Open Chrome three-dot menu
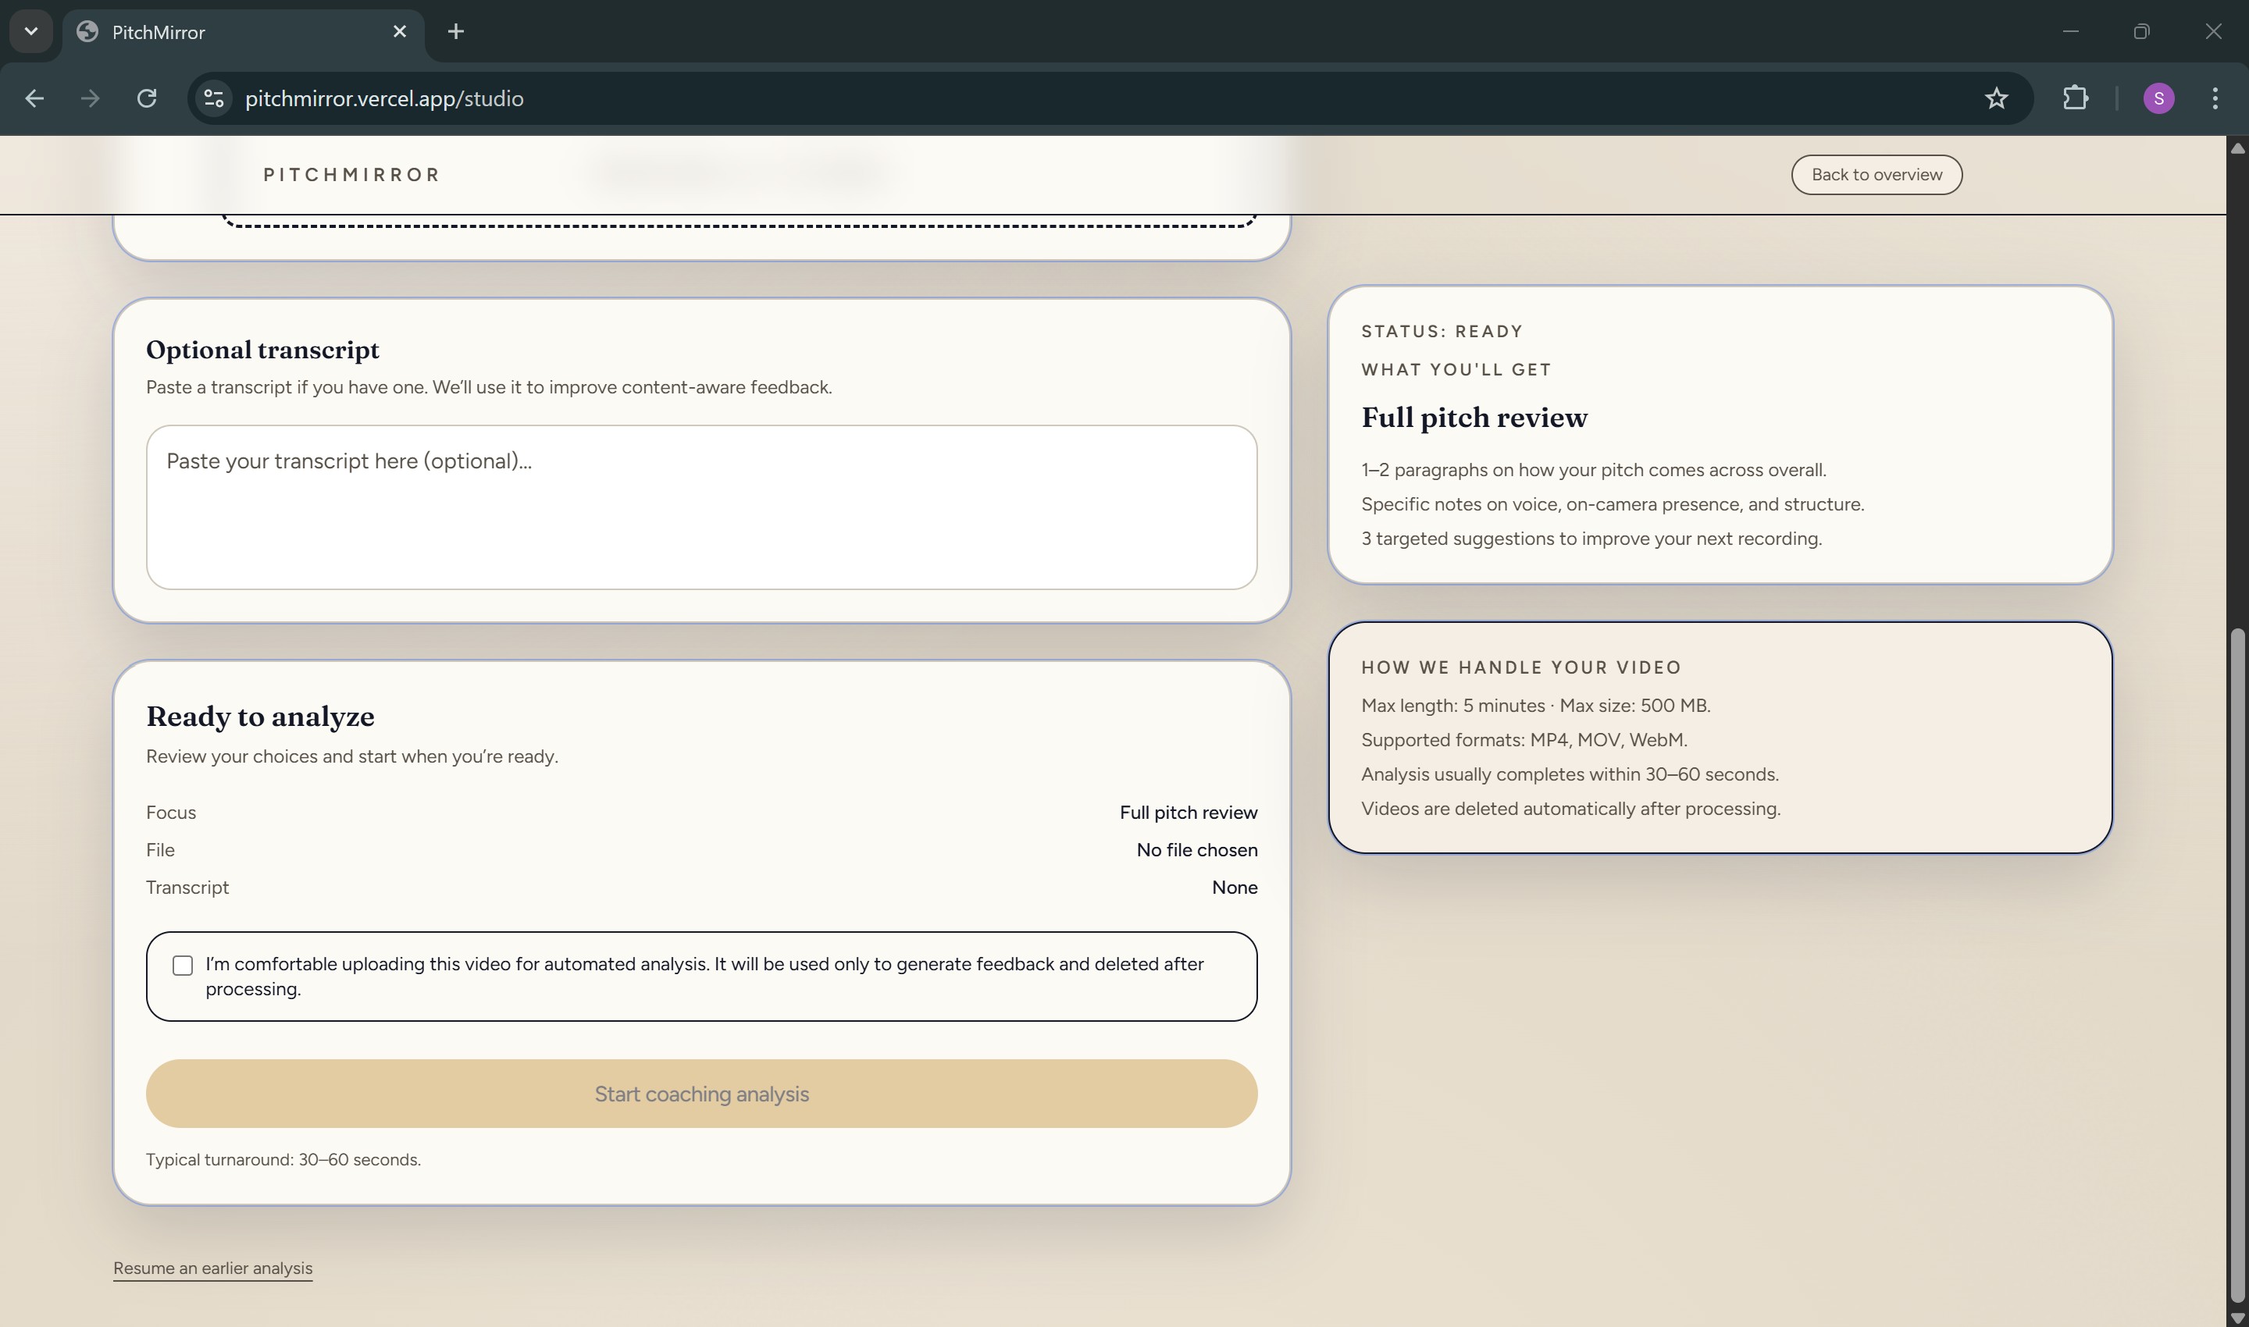The width and height of the screenshot is (2249, 1327). click(x=2214, y=98)
